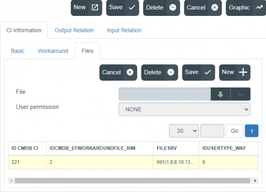Click the plus icon on Files New button
This screenshot has height=192, width=266.
point(243,72)
